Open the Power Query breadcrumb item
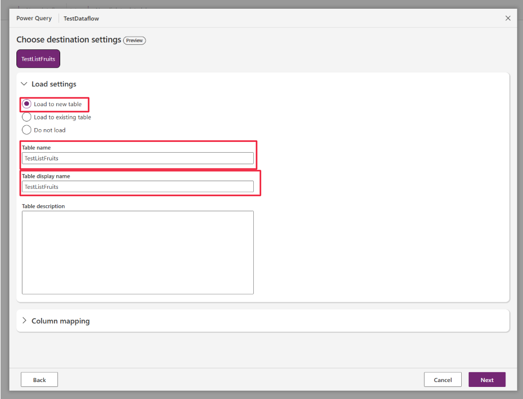This screenshot has height=399, width=523. pos(34,18)
